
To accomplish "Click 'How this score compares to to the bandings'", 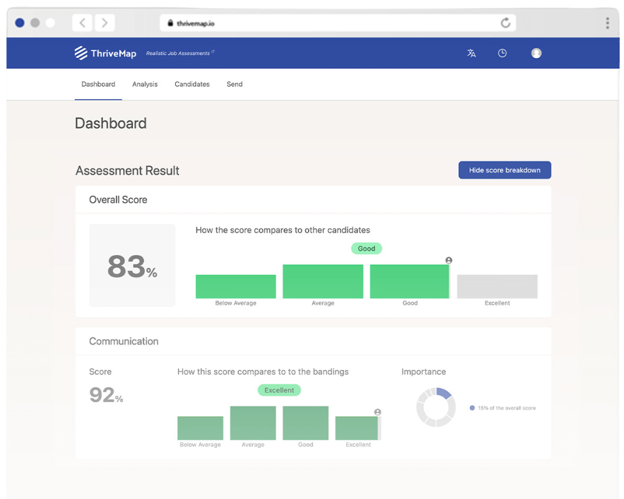I will 263,372.
